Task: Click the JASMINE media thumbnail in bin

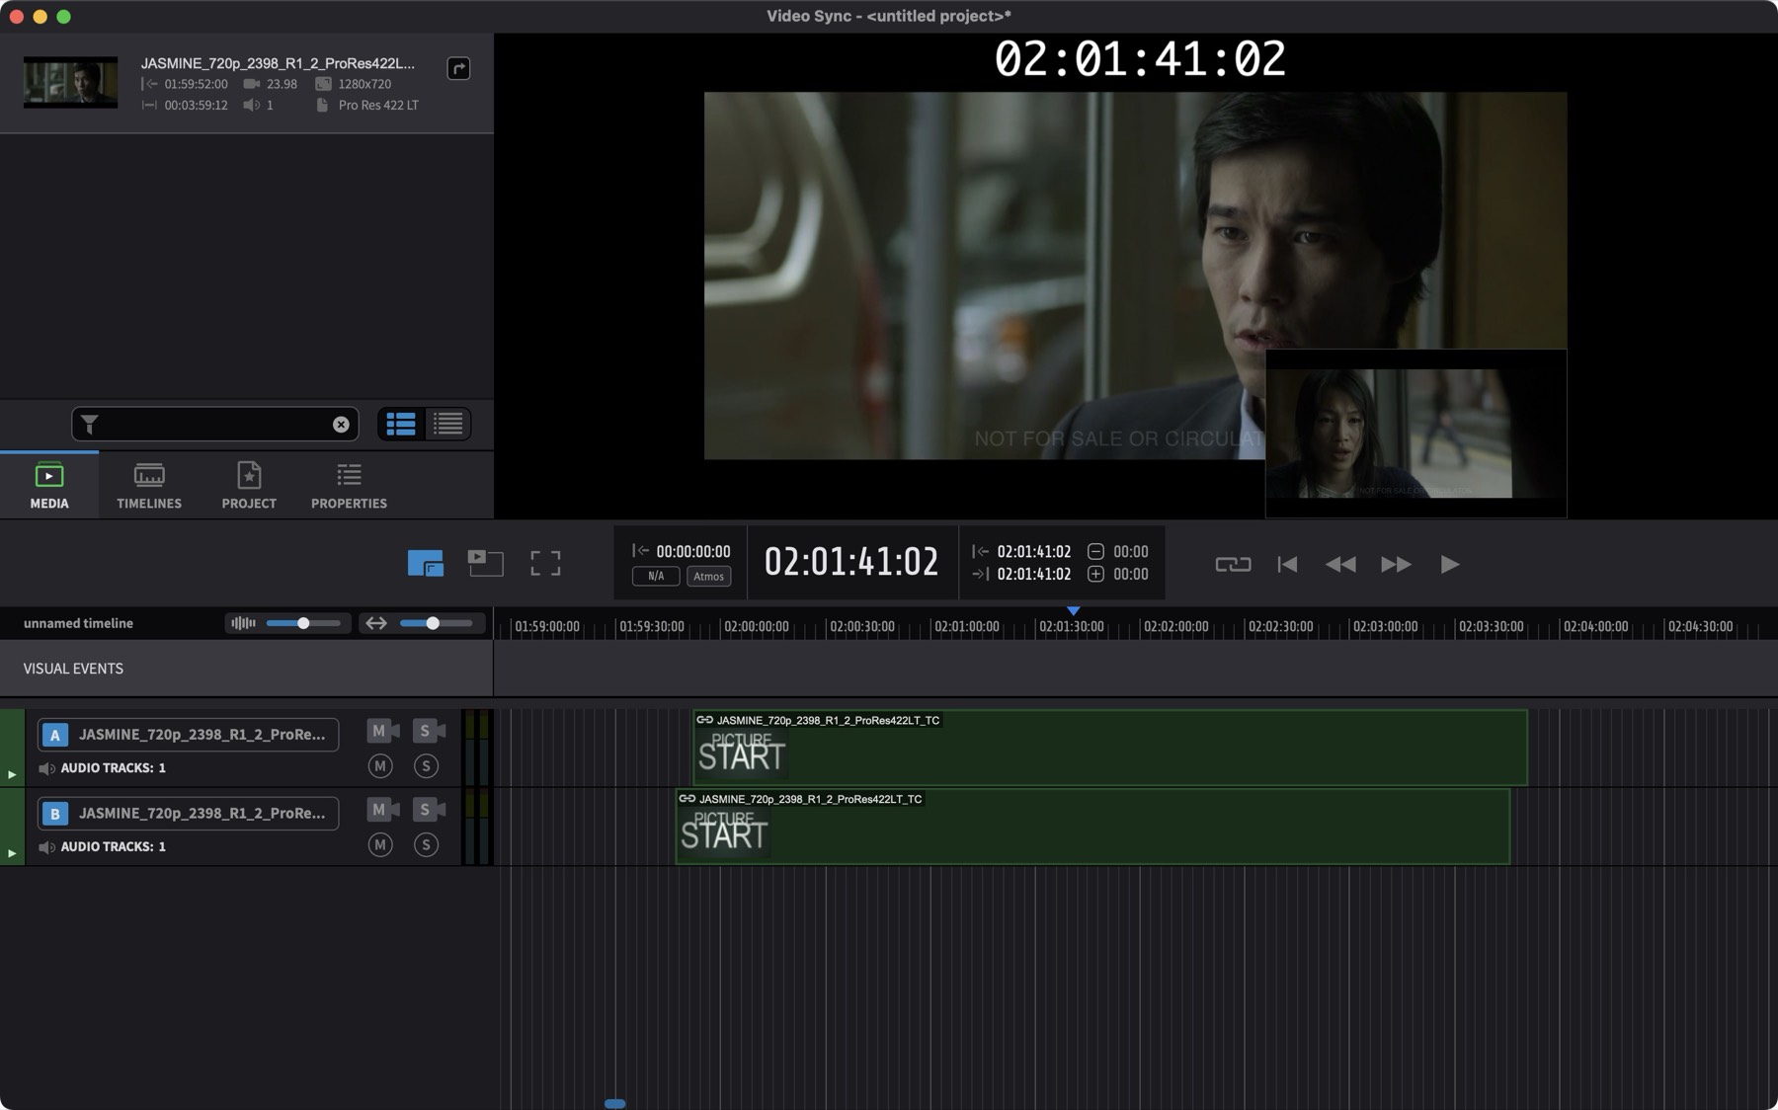Action: pos(70,82)
